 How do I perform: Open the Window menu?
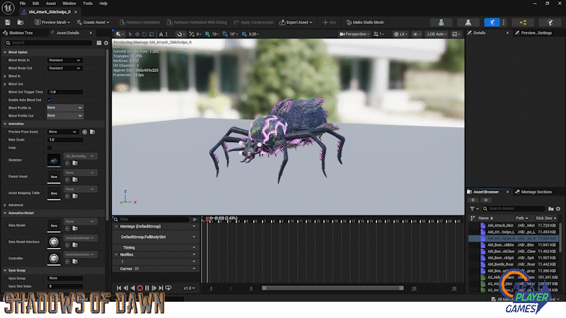[69, 4]
